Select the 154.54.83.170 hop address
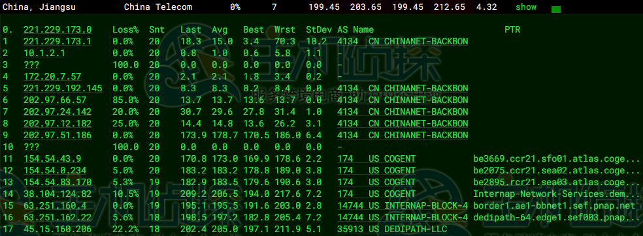Screen dimensions: 643x236 coord(58,183)
